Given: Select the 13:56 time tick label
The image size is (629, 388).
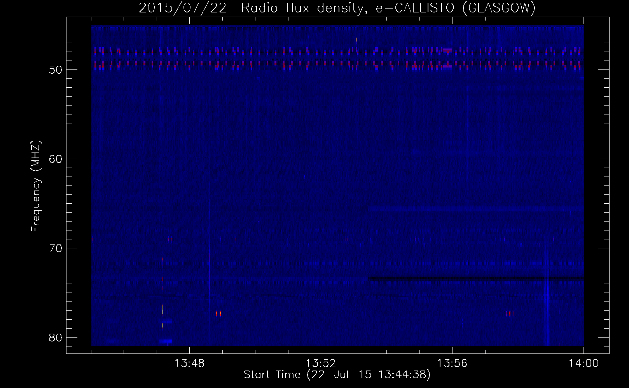Looking at the screenshot, I should coord(452,364).
